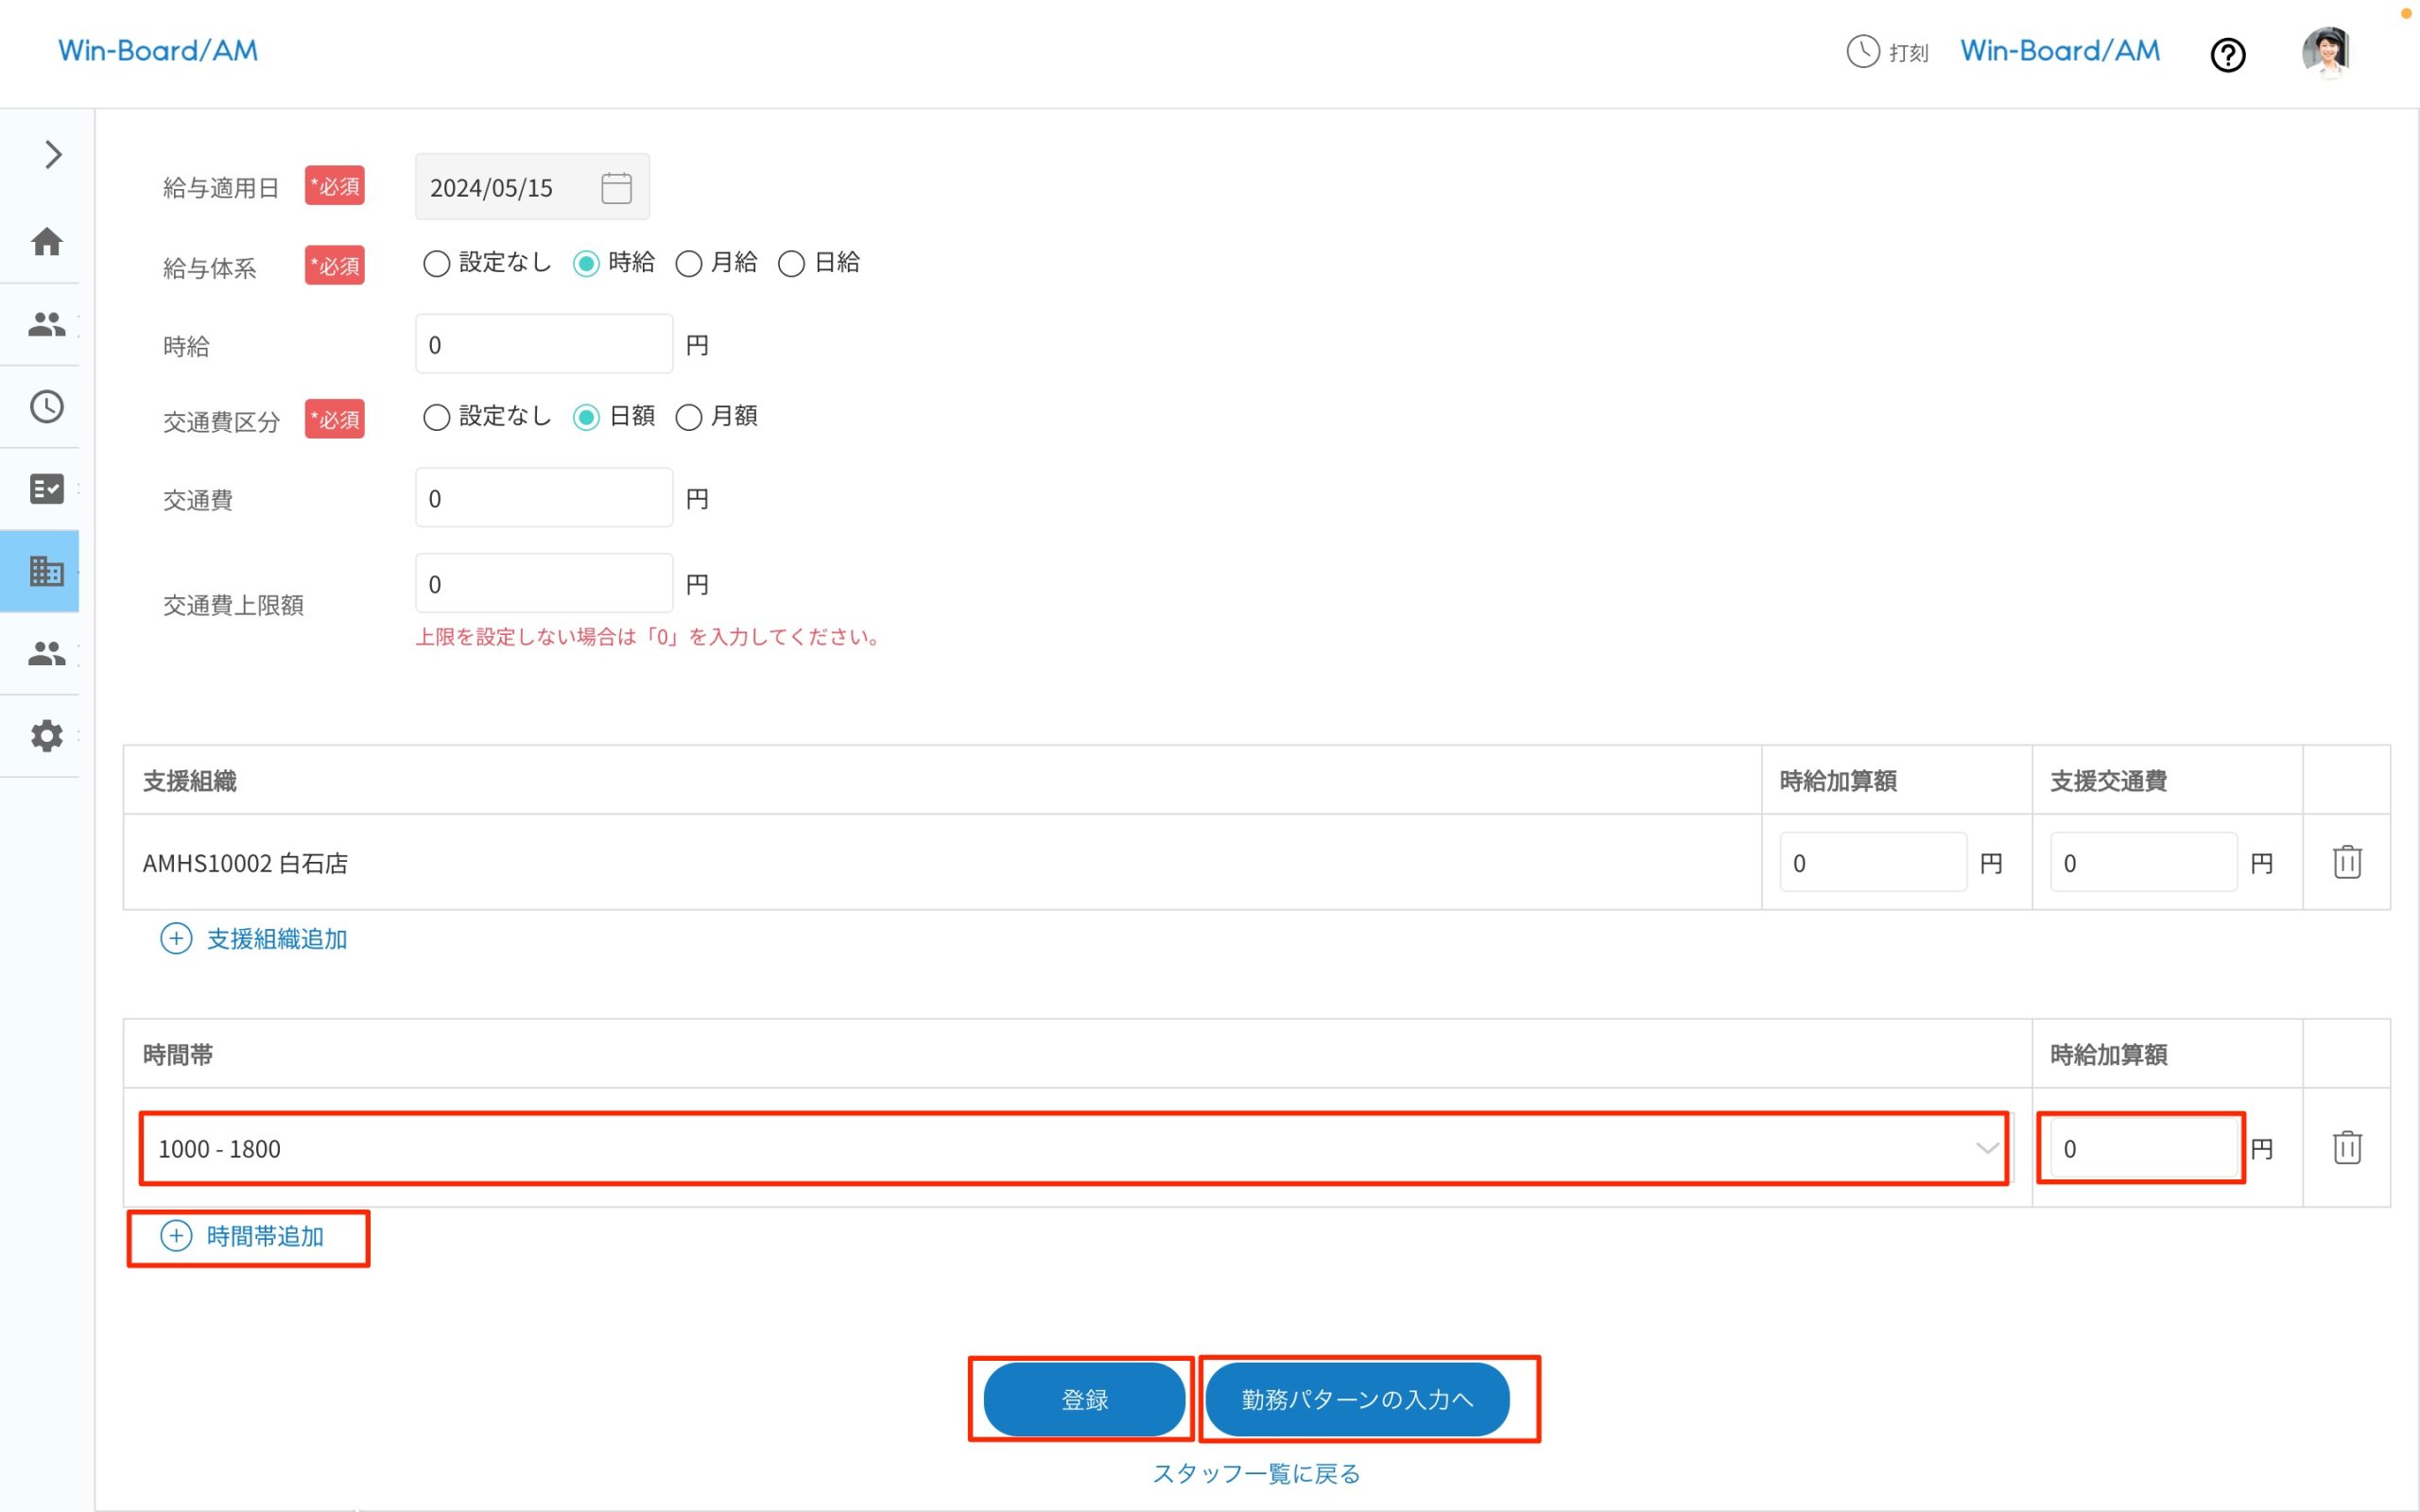Image resolution: width=2420 pixels, height=1512 pixels.
Task: Open user avatar profile menu
Action: tap(2326, 52)
